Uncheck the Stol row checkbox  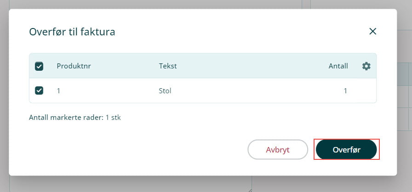(x=39, y=90)
